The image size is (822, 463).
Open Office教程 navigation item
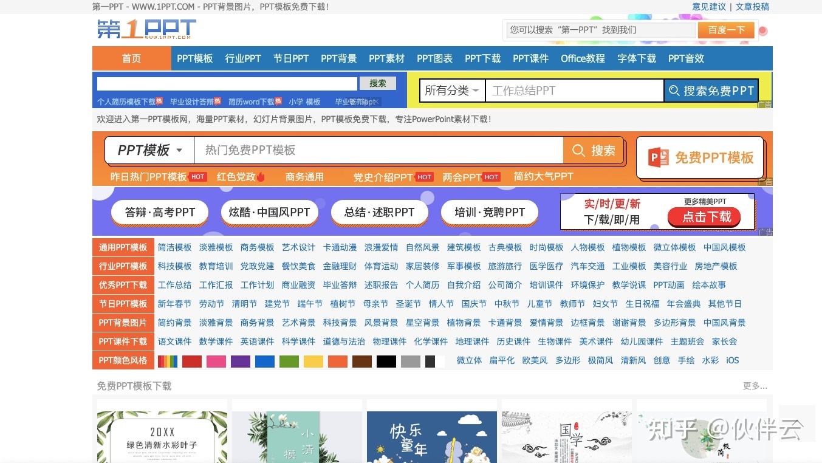tap(583, 58)
